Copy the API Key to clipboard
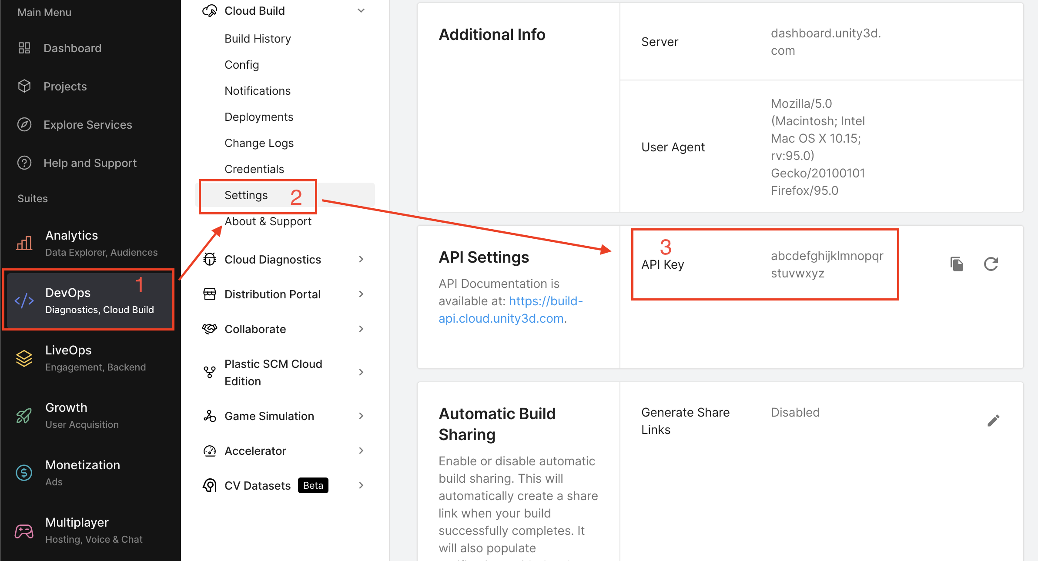This screenshot has width=1038, height=561. 957,264
